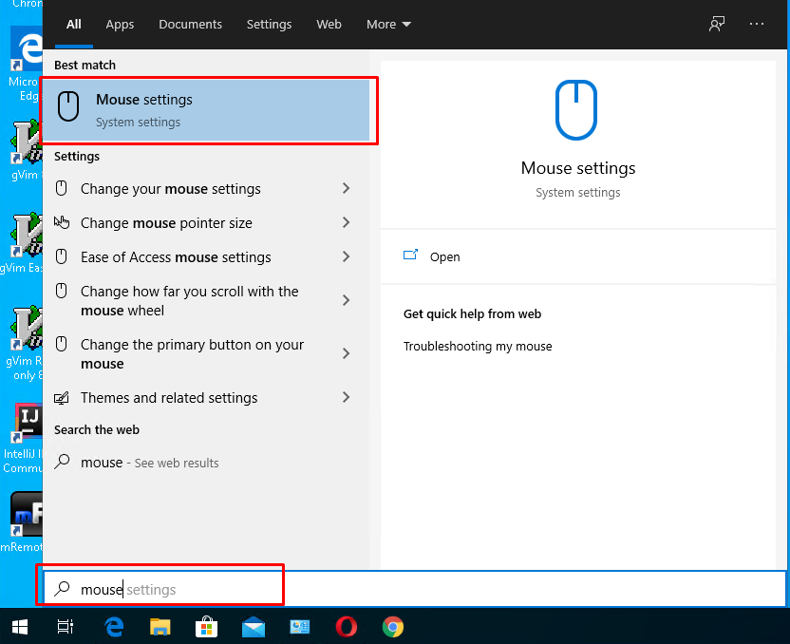Click the web search magnifier icon beside mouse
This screenshot has width=790, height=644.
62,462
